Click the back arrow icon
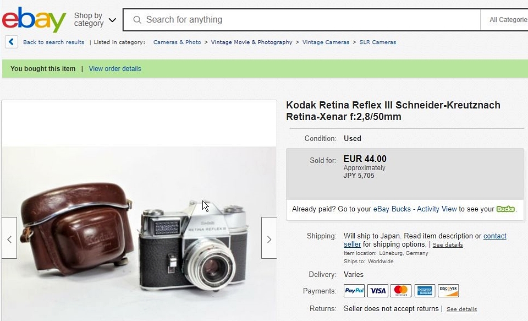The image size is (528, 321). [12, 42]
